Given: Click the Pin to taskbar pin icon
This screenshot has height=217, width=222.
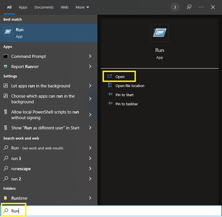Looking at the screenshot, I should [110, 103].
